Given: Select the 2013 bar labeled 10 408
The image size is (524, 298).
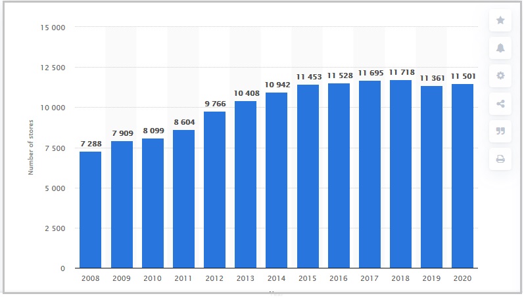Looking at the screenshot, I should 246,184.
